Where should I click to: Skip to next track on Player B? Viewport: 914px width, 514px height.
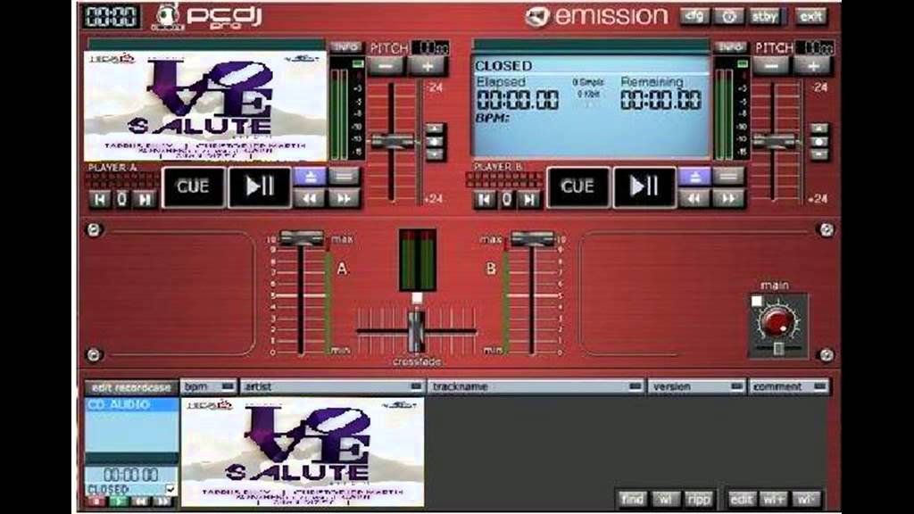coord(528,199)
